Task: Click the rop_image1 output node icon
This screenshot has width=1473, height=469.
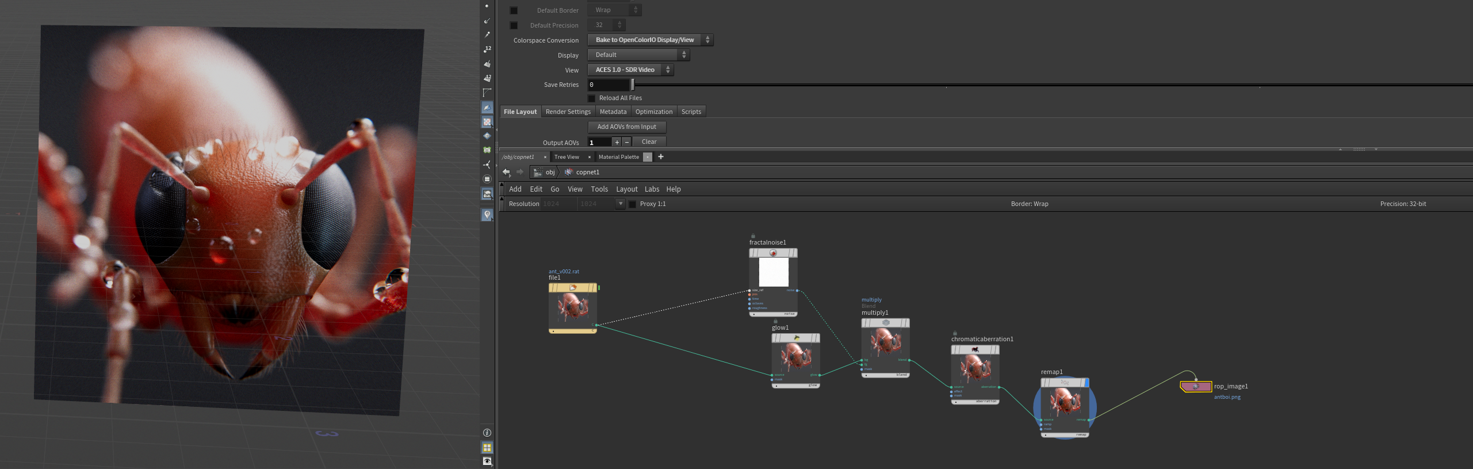Action: point(1196,387)
